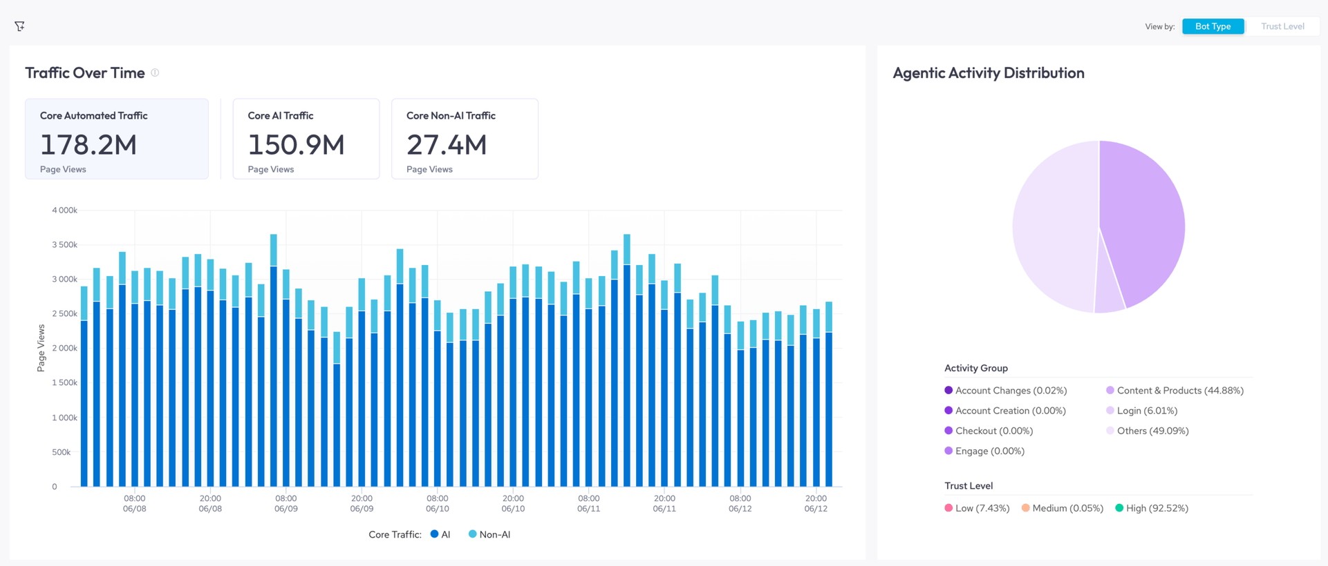This screenshot has height=566, width=1328.
Task: Select the Core Automated Traffic card
Action: pyautogui.click(x=117, y=139)
